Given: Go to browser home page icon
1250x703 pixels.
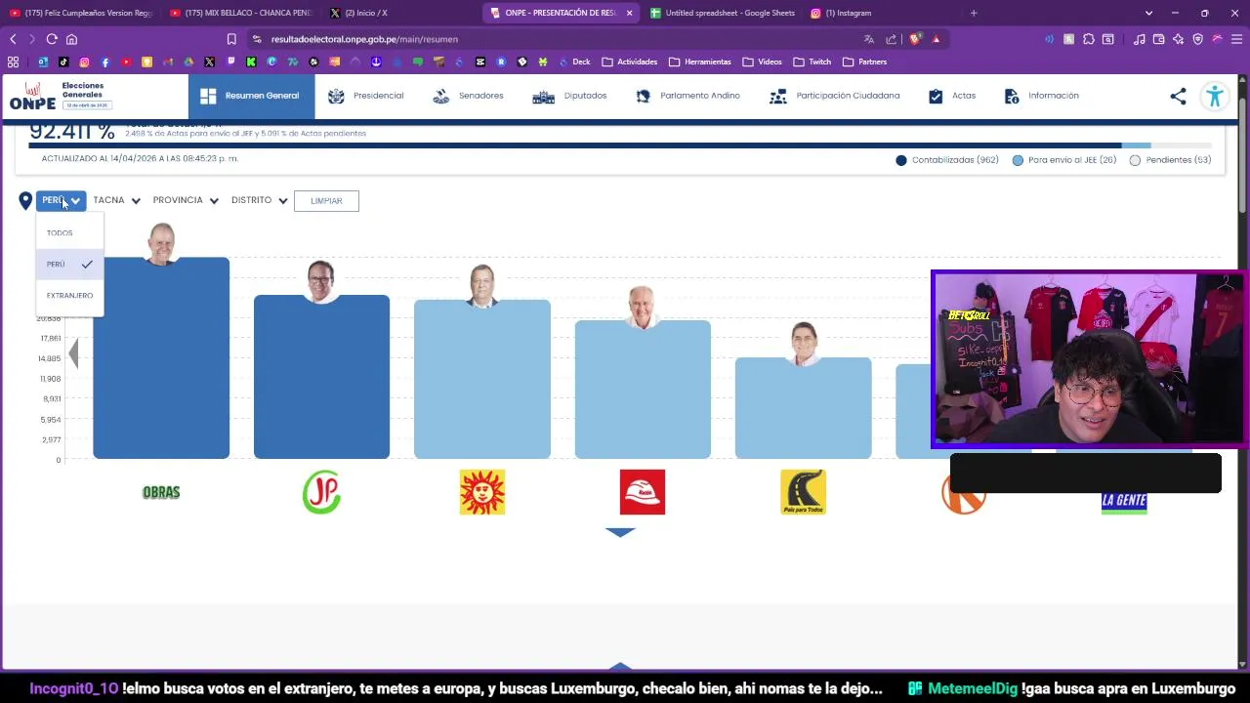Looking at the screenshot, I should (x=71, y=39).
